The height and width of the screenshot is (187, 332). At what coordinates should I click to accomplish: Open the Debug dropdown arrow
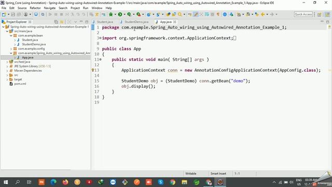[115, 15]
